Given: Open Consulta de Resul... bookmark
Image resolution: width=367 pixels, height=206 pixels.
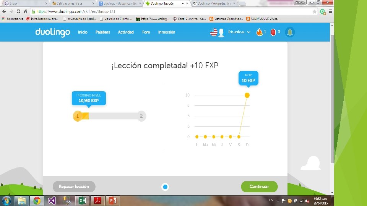Looking at the screenshot, I should point(80,19).
